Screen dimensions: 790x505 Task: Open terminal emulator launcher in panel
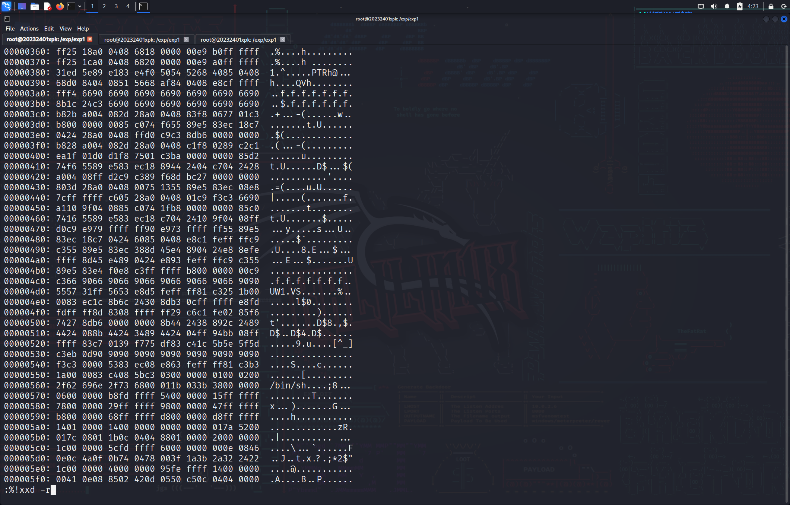click(x=71, y=6)
